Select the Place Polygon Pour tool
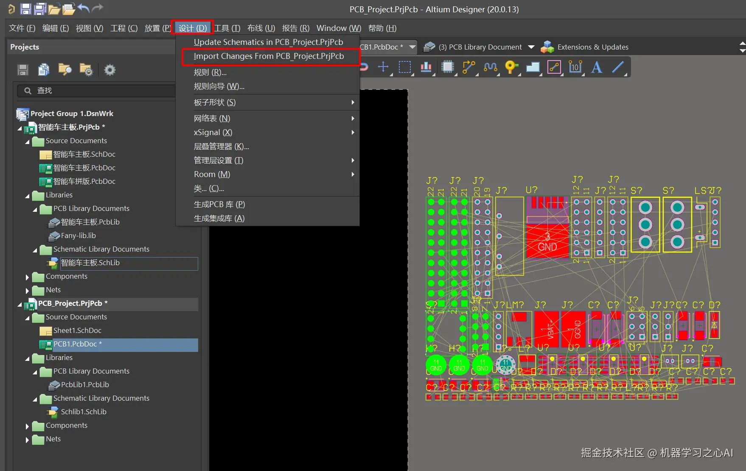 pyautogui.click(x=533, y=67)
